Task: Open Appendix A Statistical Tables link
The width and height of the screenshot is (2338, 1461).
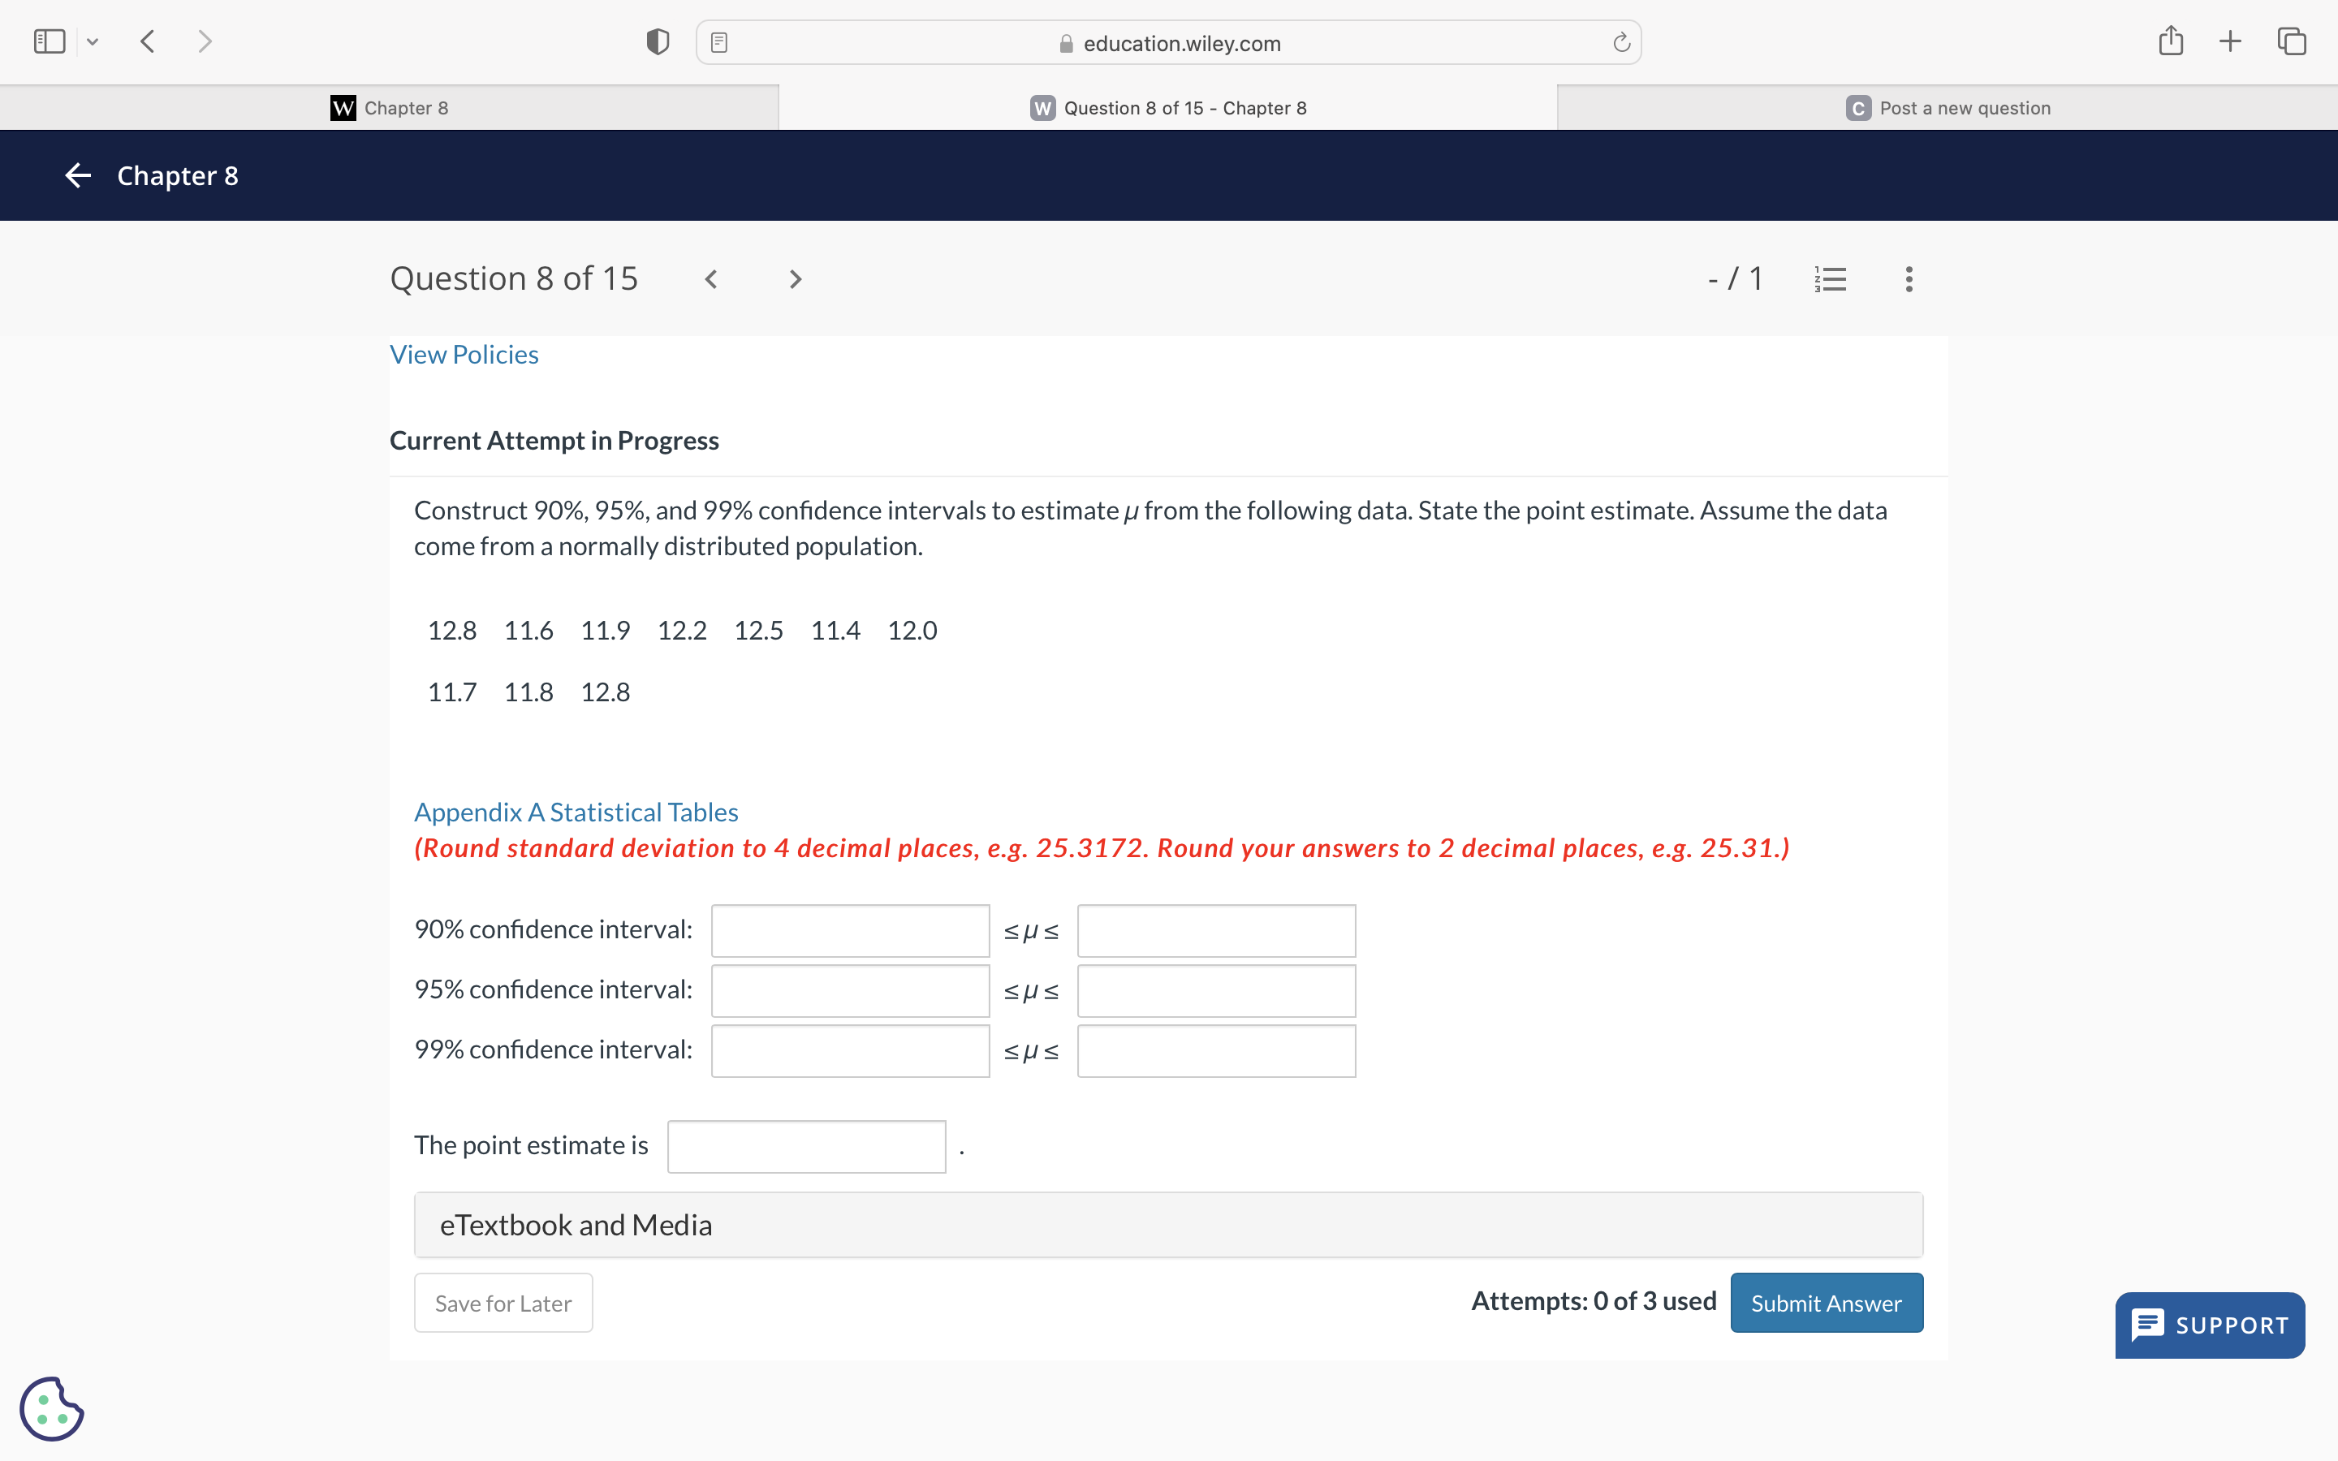Action: pyautogui.click(x=576, y=812)
